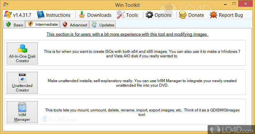The height and width of the screenshot is (134, 255).
Task: Switch to the Basic tab
Action: tap(14, 25)
